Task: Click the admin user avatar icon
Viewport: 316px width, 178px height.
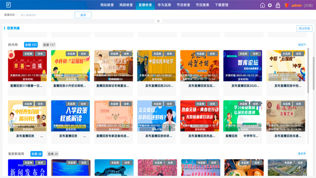Action: 286,5
